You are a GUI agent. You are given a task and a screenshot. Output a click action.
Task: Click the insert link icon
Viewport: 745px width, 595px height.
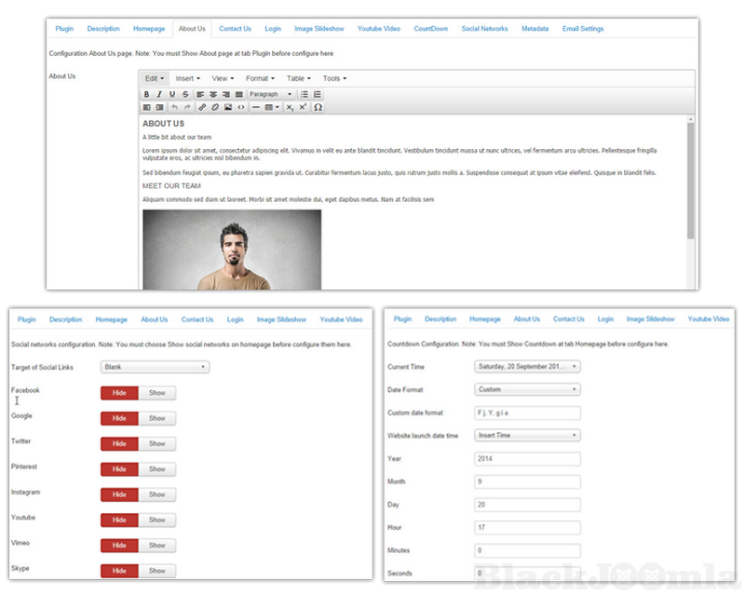[x=202, y=108]
